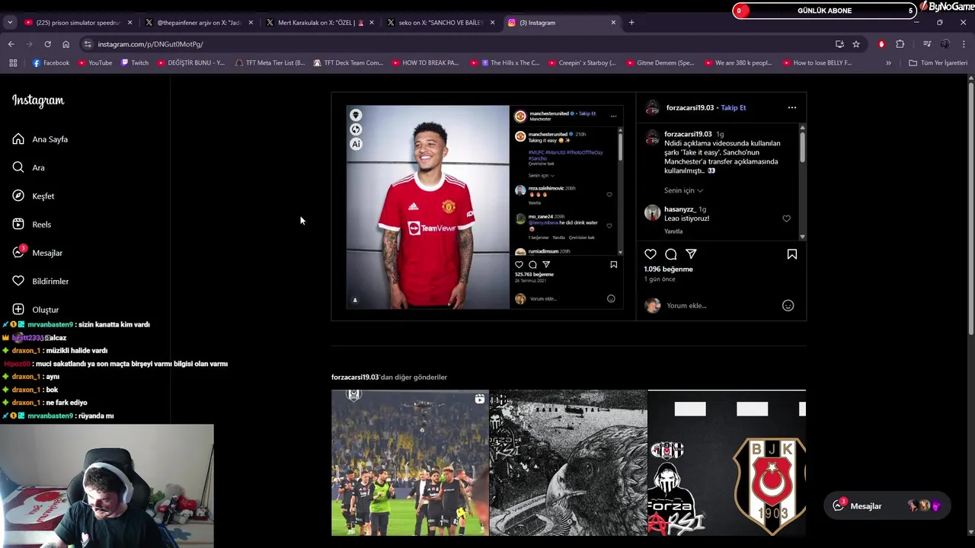Open the YouTube bookmark
975x548 pixels.
point(95,63)
